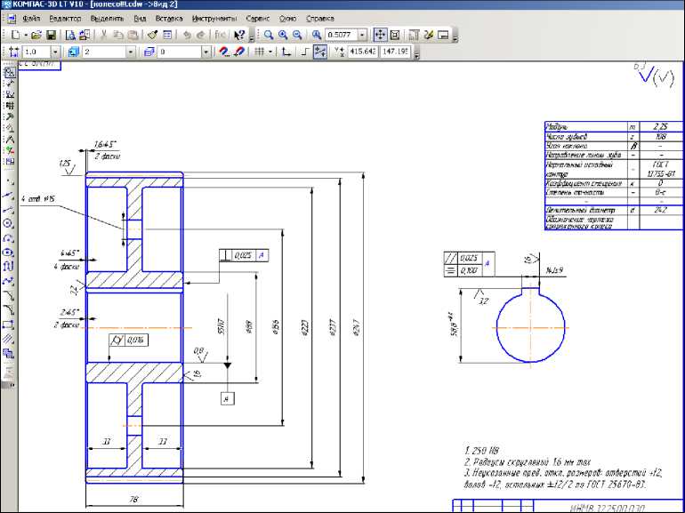Viewport: 685px width, 513px height.
Task: Select the pan/move view tool
Action: (380, 35)
